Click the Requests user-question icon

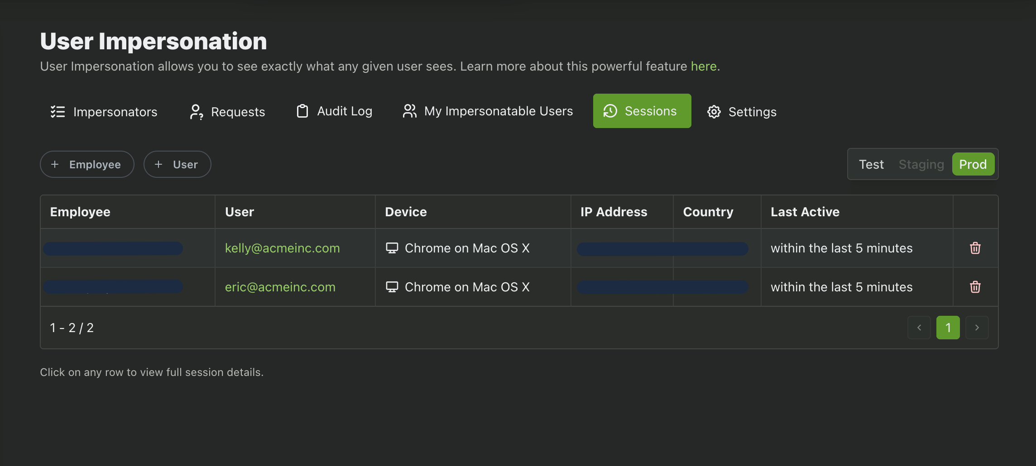[x=196, y=112]
